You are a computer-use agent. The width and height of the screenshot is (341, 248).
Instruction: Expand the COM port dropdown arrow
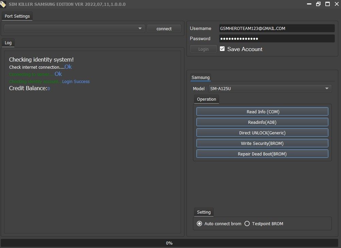click(140, 29)
